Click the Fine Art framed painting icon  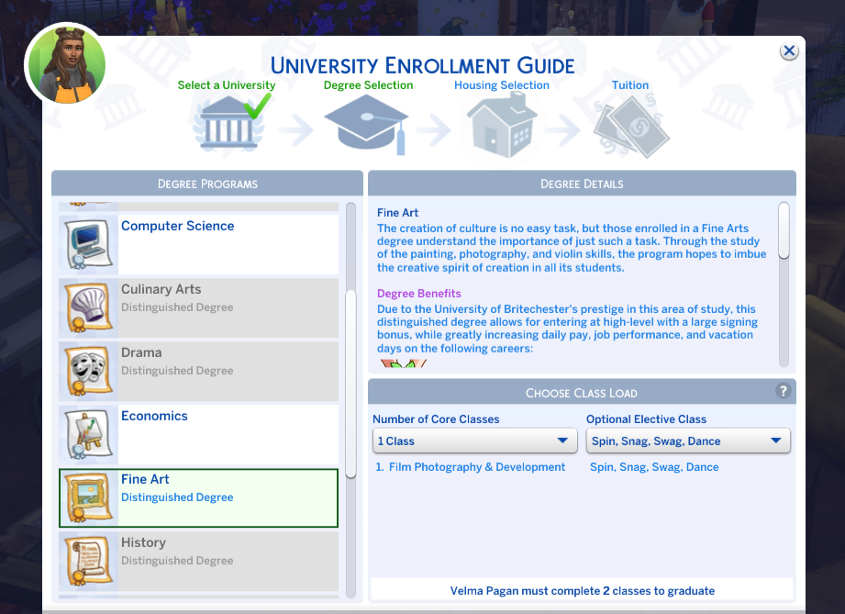pos(88,497)
